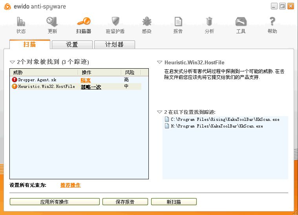Change the 忽略一次 action for Heuristic.Win32.HostFile
Screen dimensions: 298x215
[91, 87]
